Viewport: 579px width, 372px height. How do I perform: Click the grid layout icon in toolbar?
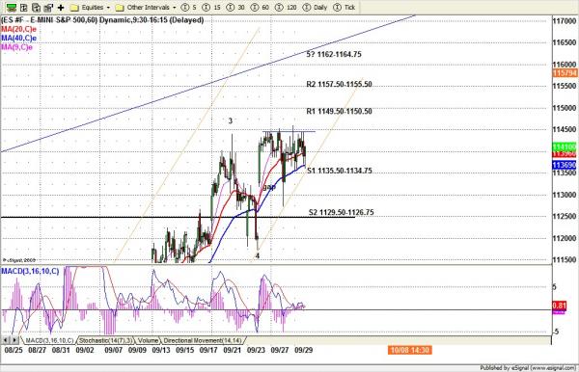click(24, 8)
